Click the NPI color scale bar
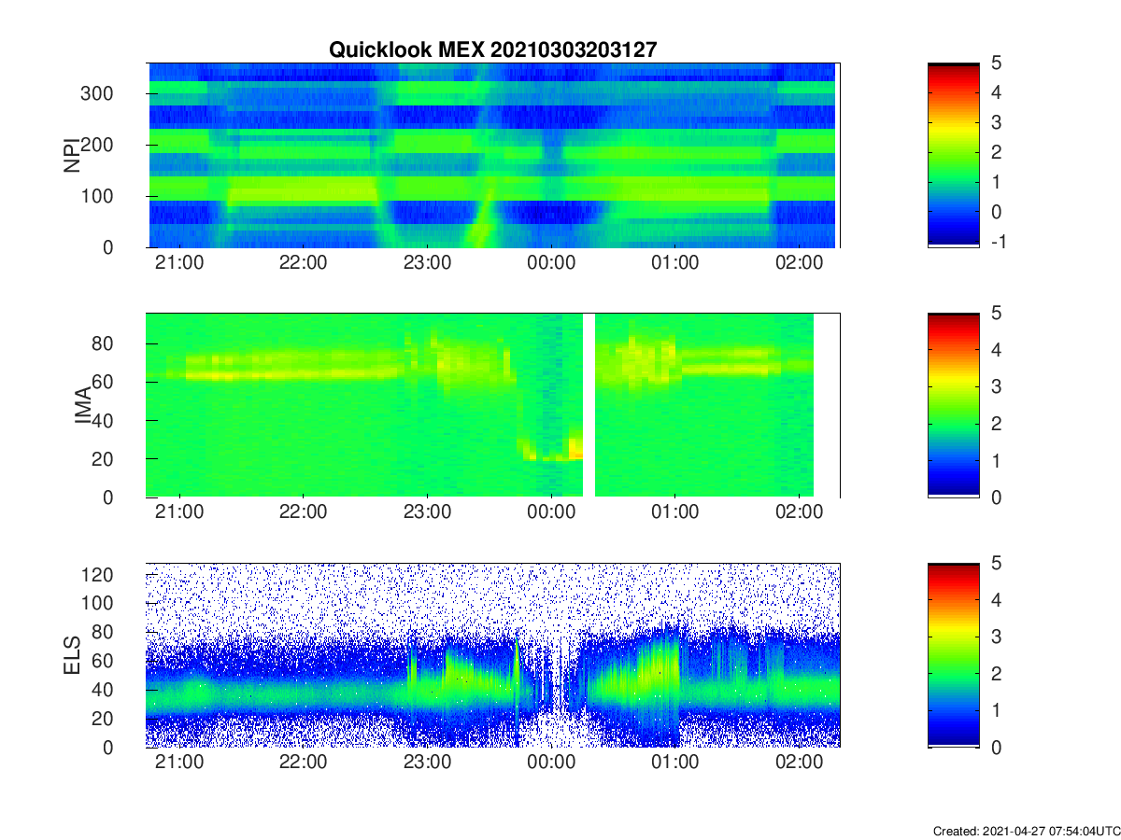Viewport: 1121px width, 840px height. pyautogui.click(x=953, y=155)
